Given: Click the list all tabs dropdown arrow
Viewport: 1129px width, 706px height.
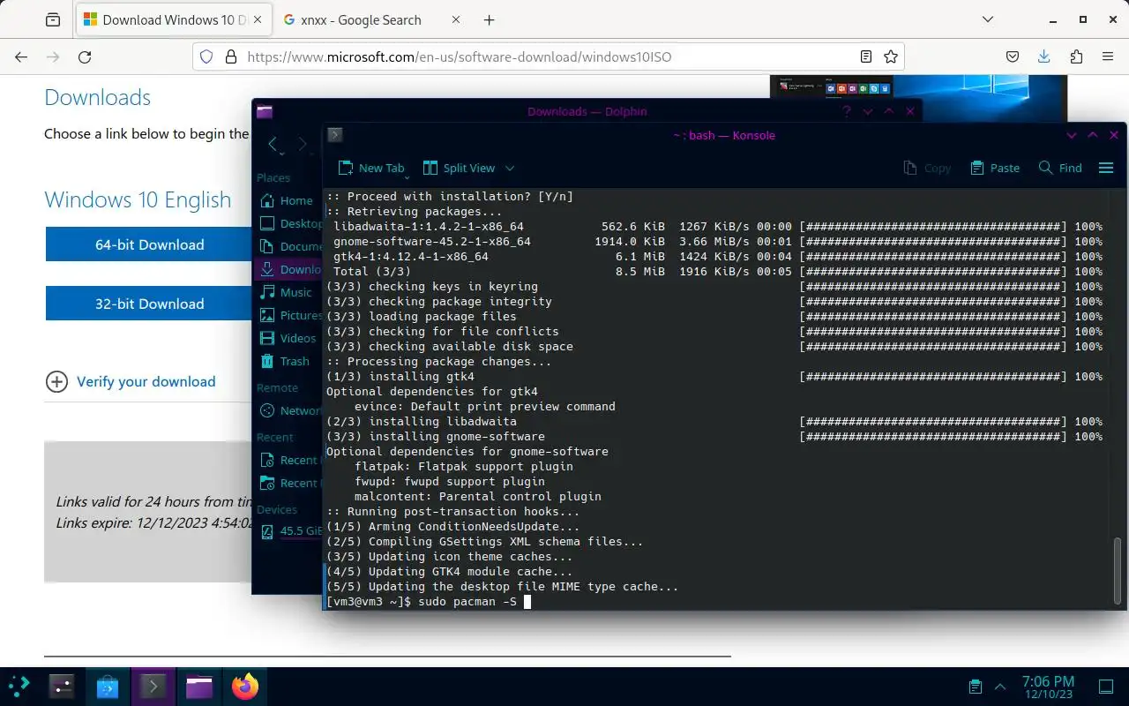Looking at the screenshot, I should click(x=988, y=19).
